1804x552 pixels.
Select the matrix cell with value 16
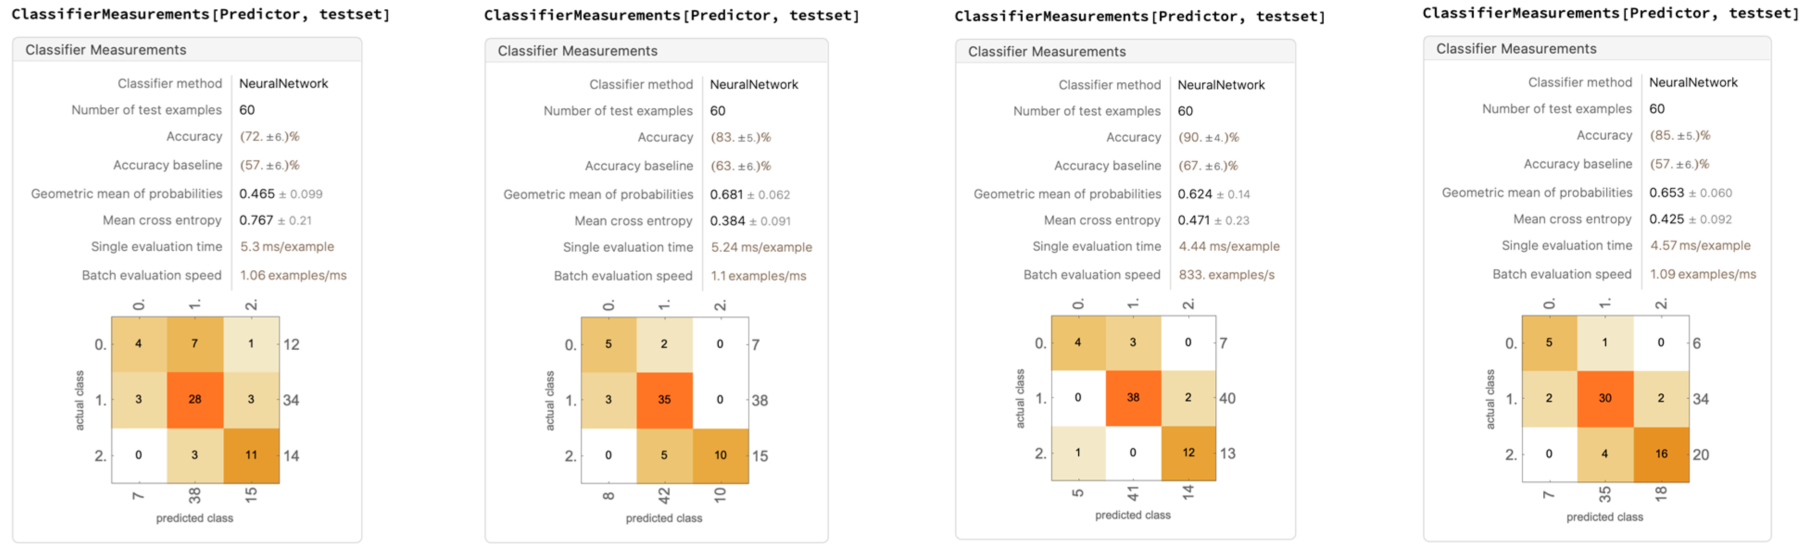coord(1661,454)
